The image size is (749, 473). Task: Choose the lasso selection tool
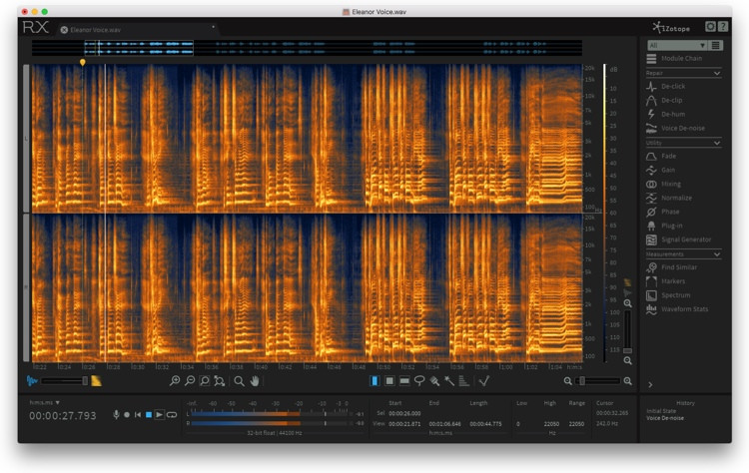(x=419, y=381)
